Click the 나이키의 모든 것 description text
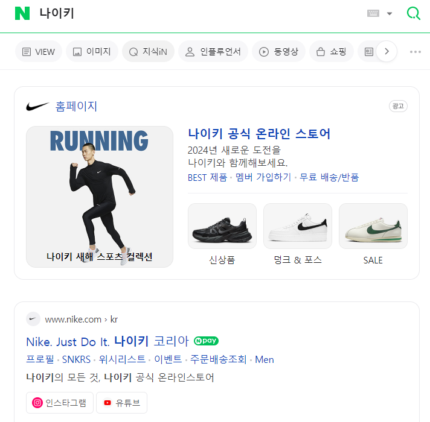 [x=120, y=377]
